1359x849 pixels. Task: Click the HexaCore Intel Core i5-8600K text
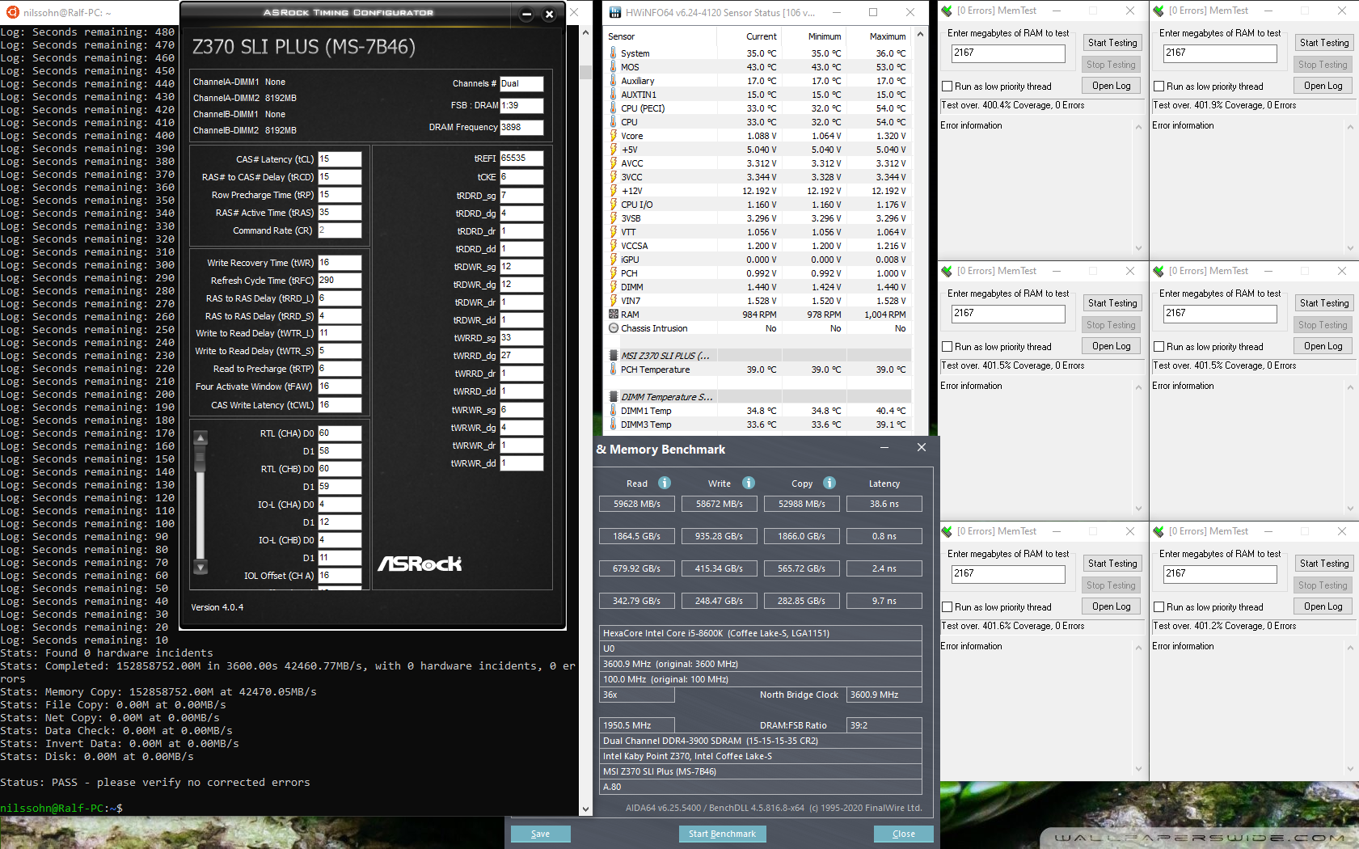click(716, 633)
